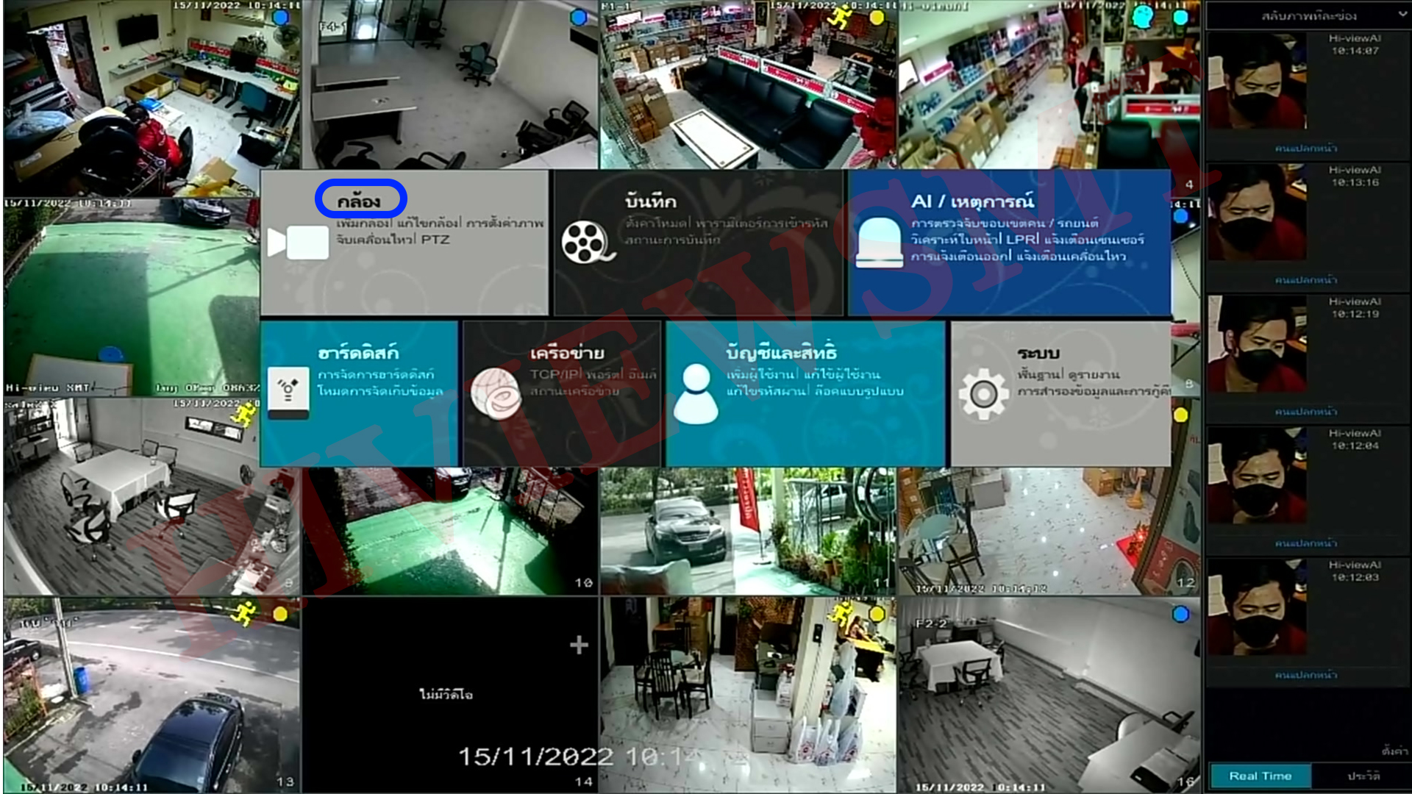Click the yellow running-man motion icon on F1-1 camera
The image size is (1412, 794).
(x=839, y=18)
